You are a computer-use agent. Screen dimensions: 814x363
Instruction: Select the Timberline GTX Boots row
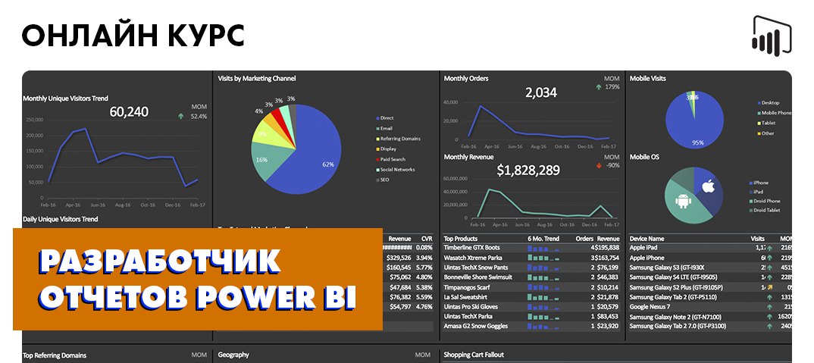(531, 249)
